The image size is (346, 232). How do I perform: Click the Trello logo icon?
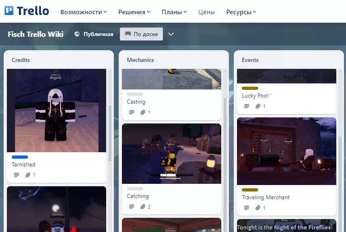[9, 11]
